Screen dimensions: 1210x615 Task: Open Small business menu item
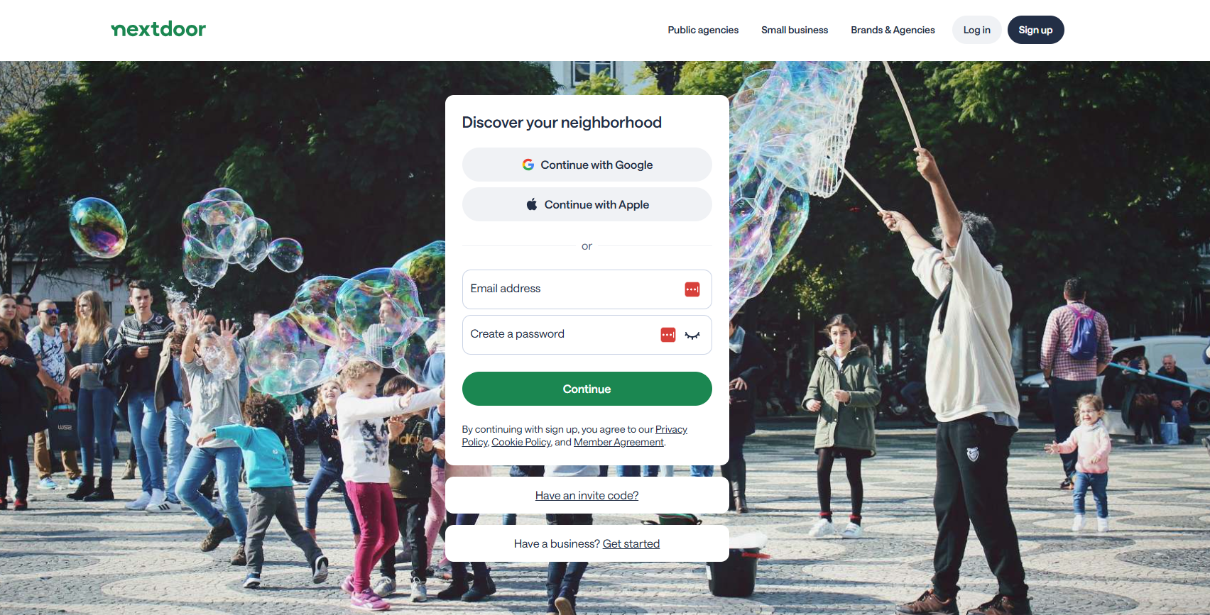pos(795,30)
